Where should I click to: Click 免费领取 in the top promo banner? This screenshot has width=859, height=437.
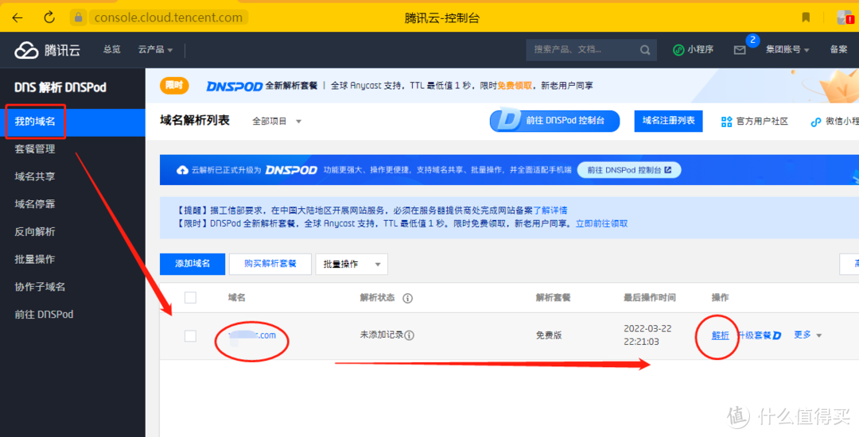coord(514,86)
